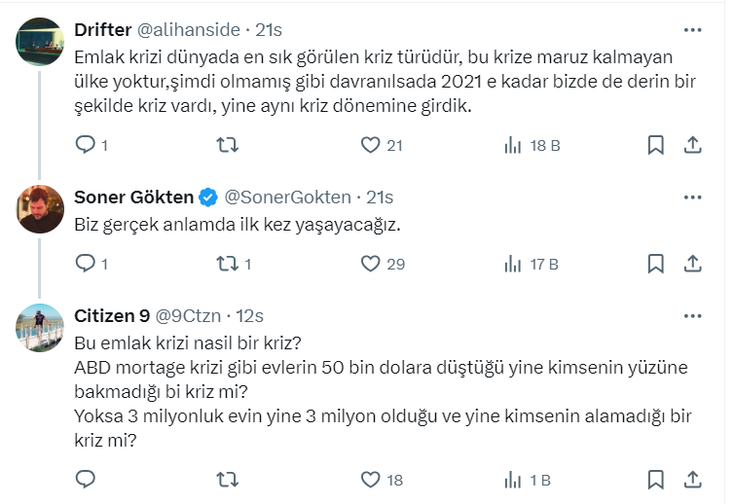Click Citizen 9's profile avatar
The image size is (735, 504).
click(41, 328)
